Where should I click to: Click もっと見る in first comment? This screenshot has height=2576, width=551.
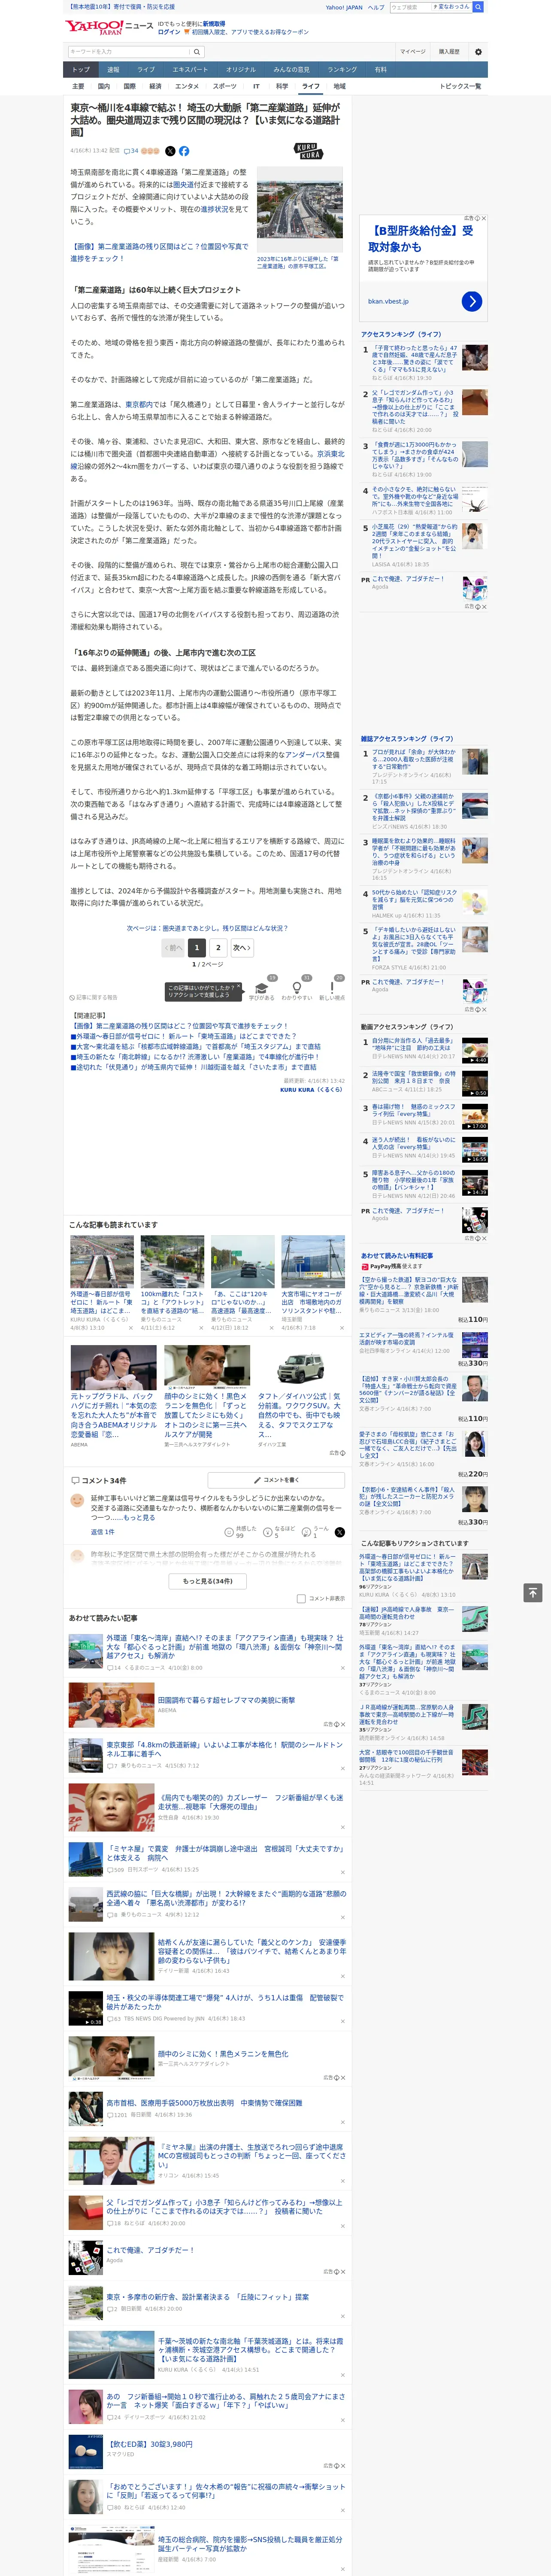(x=140, y=1518)
